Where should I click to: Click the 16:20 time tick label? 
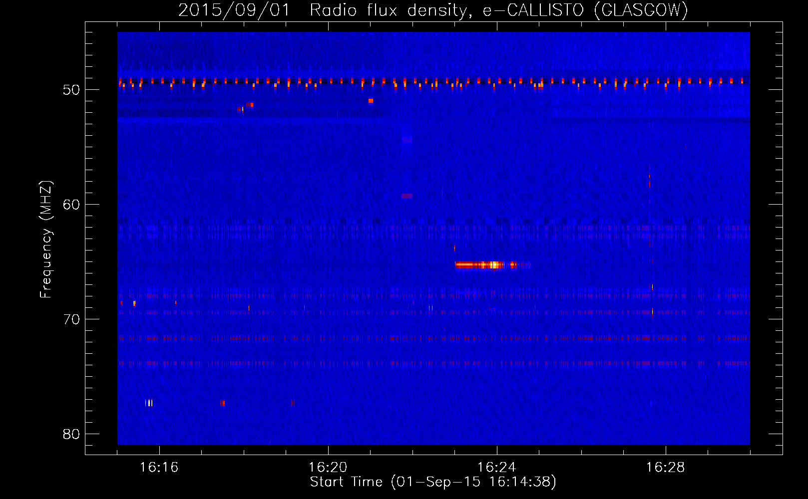(x=328, y=468)
